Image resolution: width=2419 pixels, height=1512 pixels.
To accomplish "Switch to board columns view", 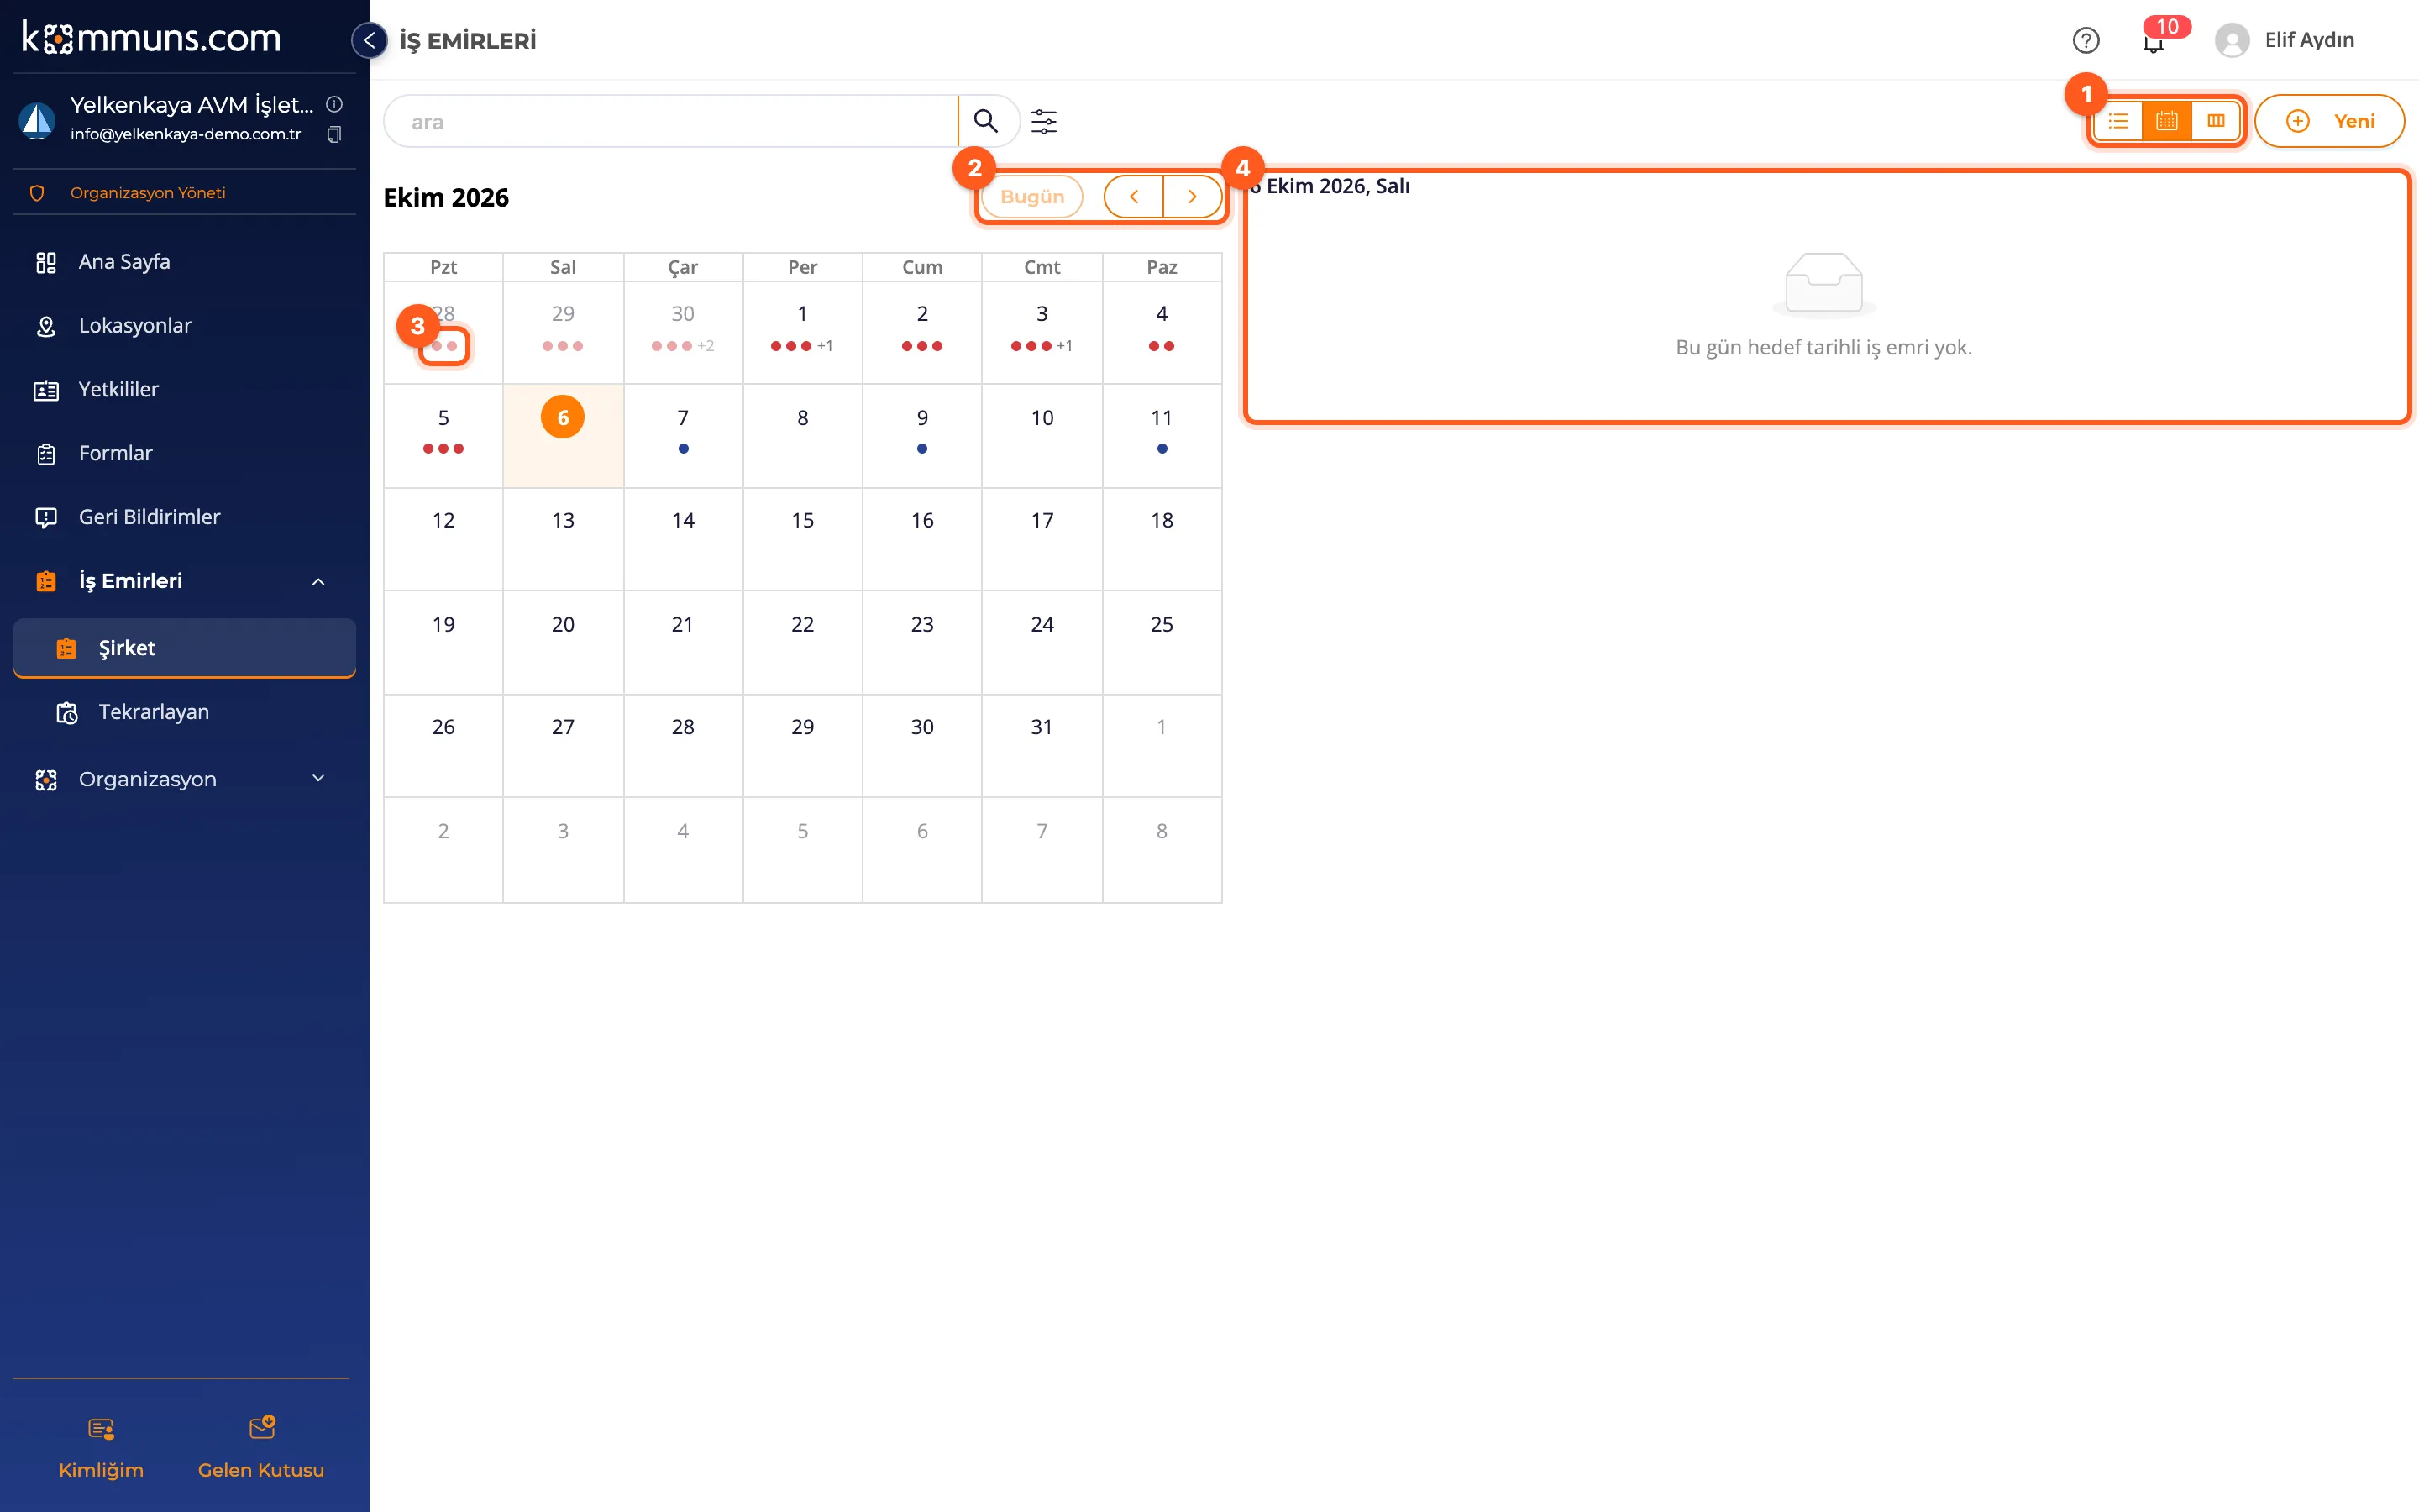I will (2216, 121).
